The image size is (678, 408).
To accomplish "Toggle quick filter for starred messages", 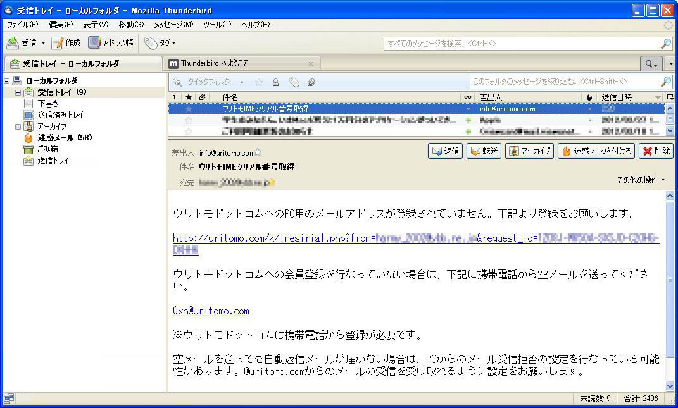I will click(258, 82).
